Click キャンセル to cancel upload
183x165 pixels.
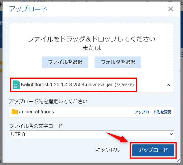107,150
